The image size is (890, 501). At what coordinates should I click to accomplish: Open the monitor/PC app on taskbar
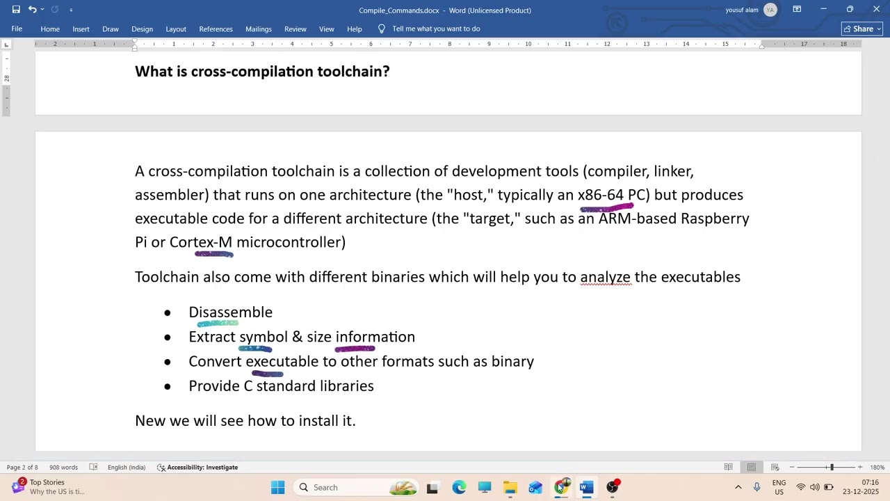[485, 488]
